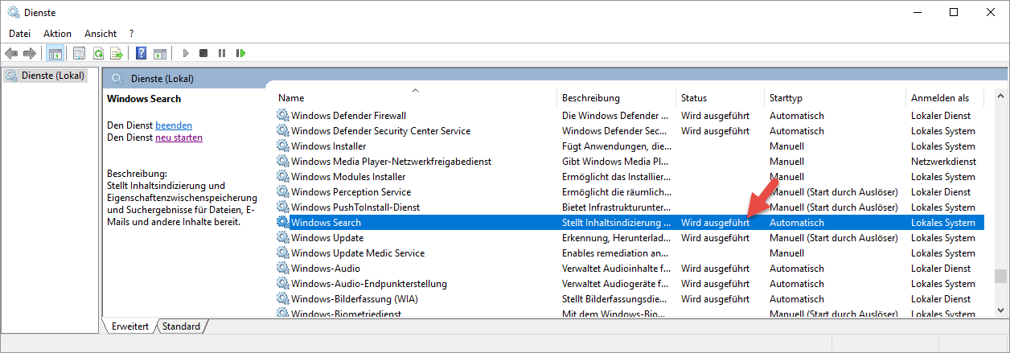Select the Windows Update service row

click(x=327, y=238)
